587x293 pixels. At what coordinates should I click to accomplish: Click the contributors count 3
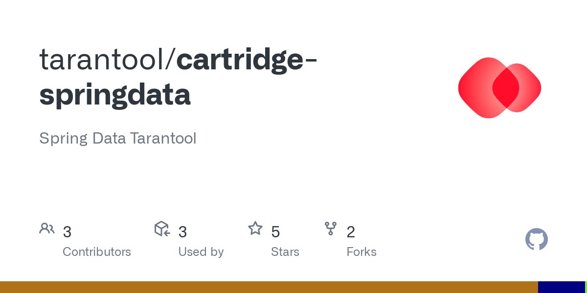pyautogui.click(x=68, y=232)
